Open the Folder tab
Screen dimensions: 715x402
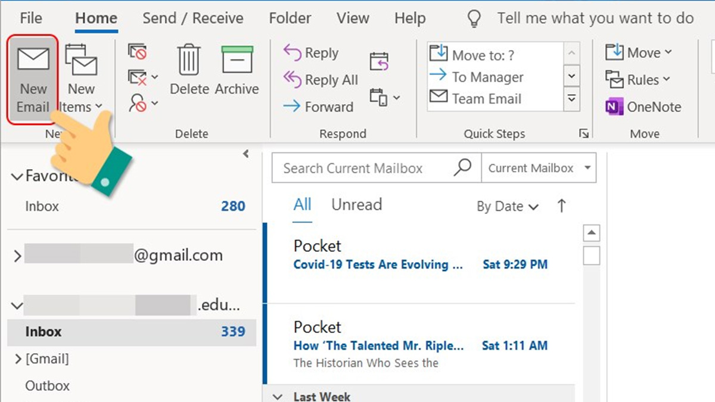click(290, 18)
